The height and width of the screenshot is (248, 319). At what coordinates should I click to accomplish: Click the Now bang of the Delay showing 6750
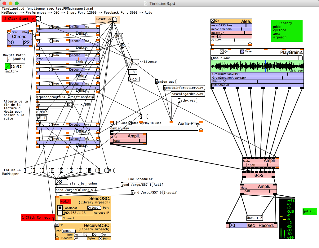tap(51, 55)
